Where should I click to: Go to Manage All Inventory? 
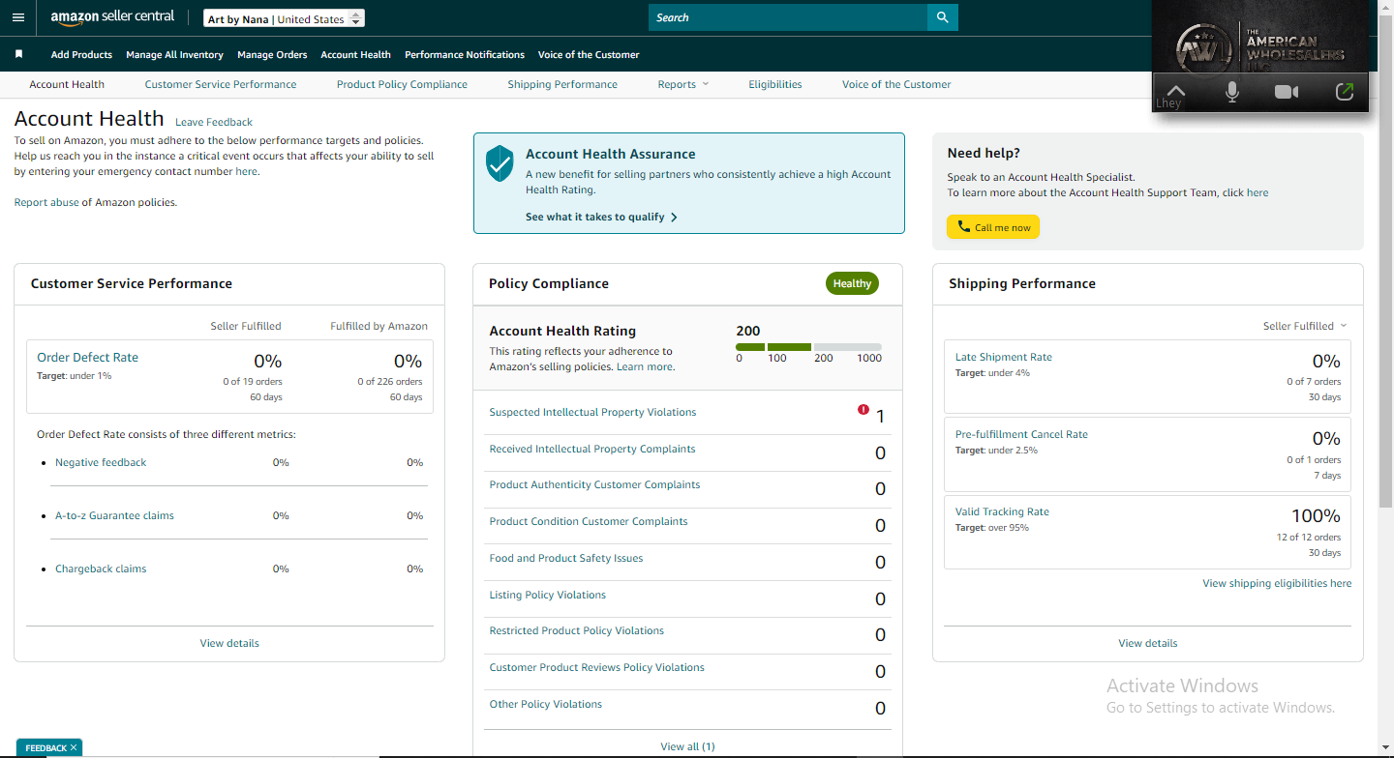point(174,55)
